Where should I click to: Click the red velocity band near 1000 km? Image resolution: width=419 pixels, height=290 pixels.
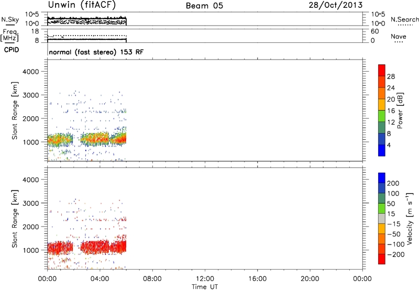click(87, 247)
